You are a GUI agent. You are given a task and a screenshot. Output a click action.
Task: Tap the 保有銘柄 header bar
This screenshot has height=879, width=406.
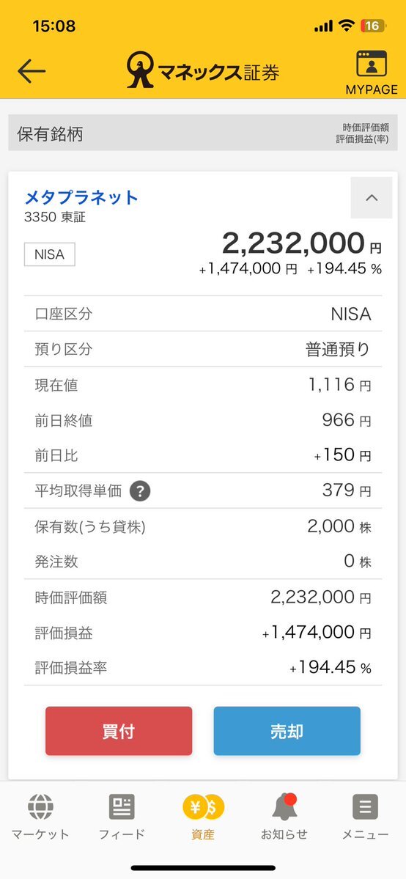[203, 133]
